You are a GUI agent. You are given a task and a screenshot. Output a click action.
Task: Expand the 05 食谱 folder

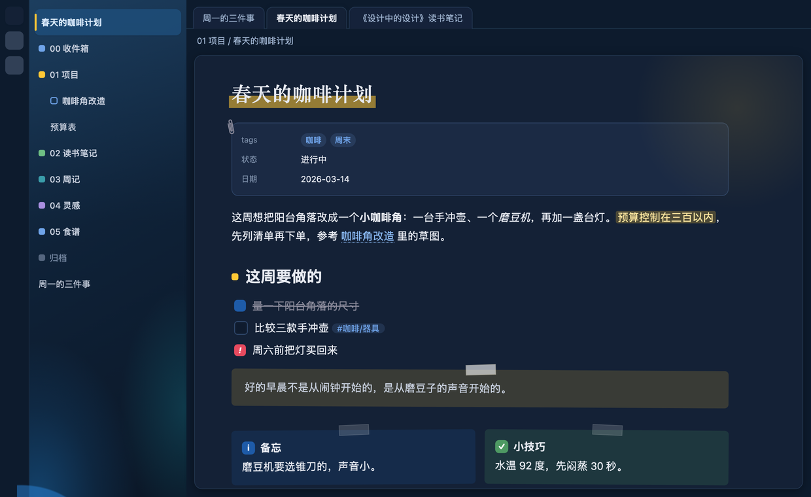pos(108,231)
